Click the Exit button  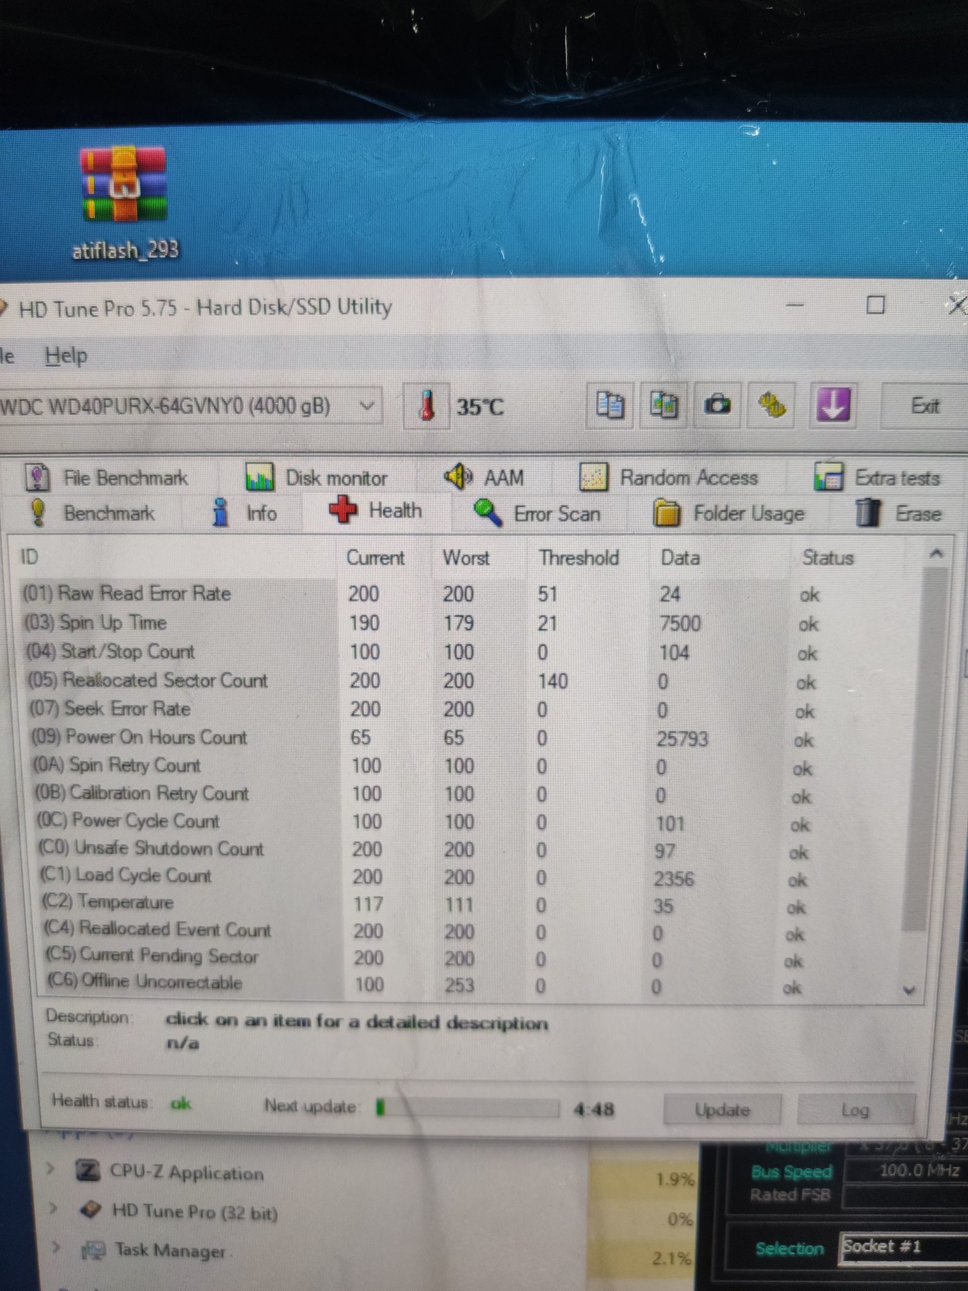pyautogui.click(x=925, y=405)
